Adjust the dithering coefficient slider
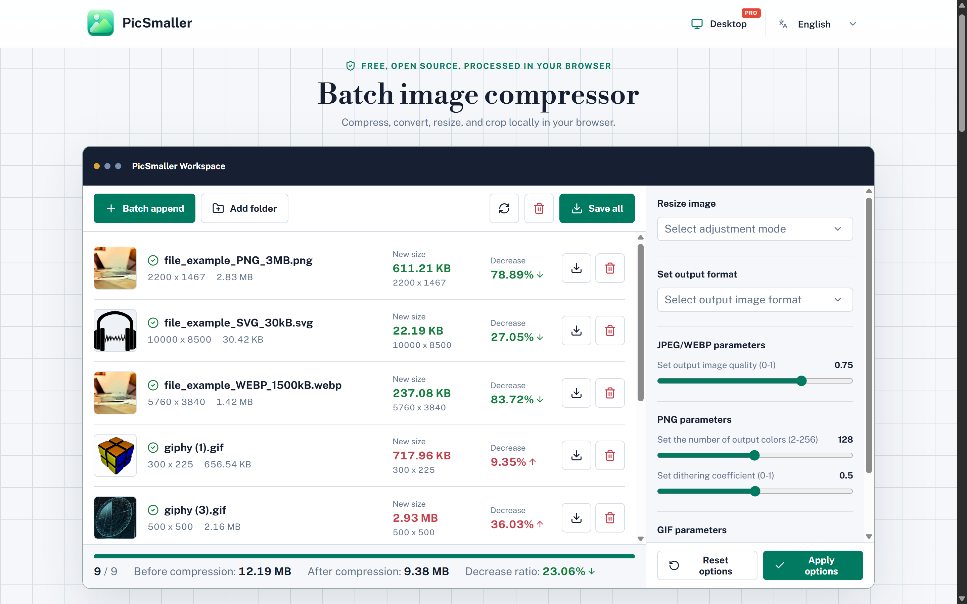 tap(755, 491)
